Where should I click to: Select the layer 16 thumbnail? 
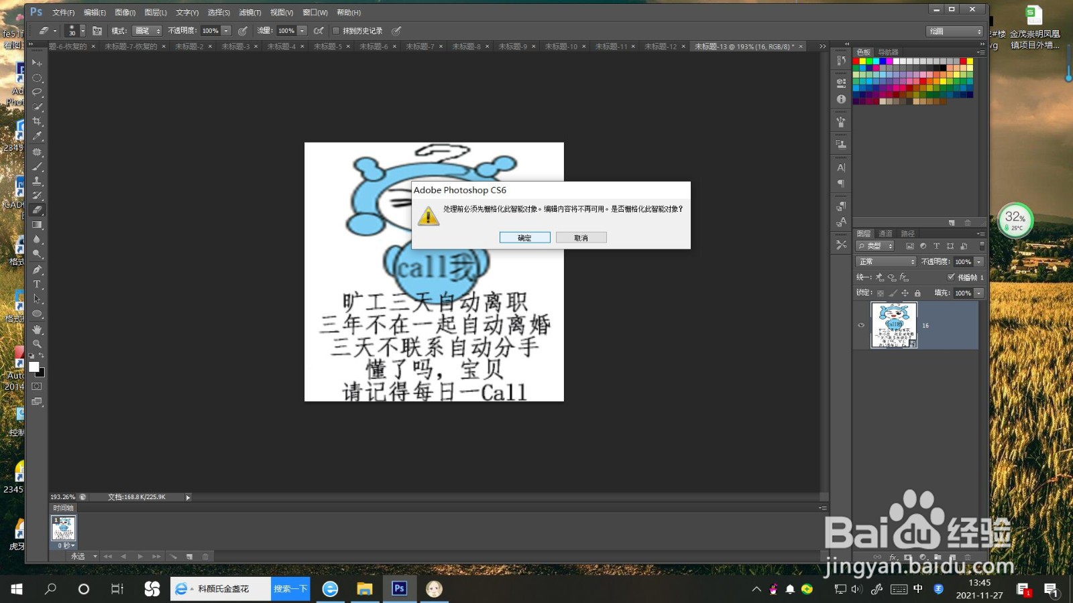pos(893,325)
